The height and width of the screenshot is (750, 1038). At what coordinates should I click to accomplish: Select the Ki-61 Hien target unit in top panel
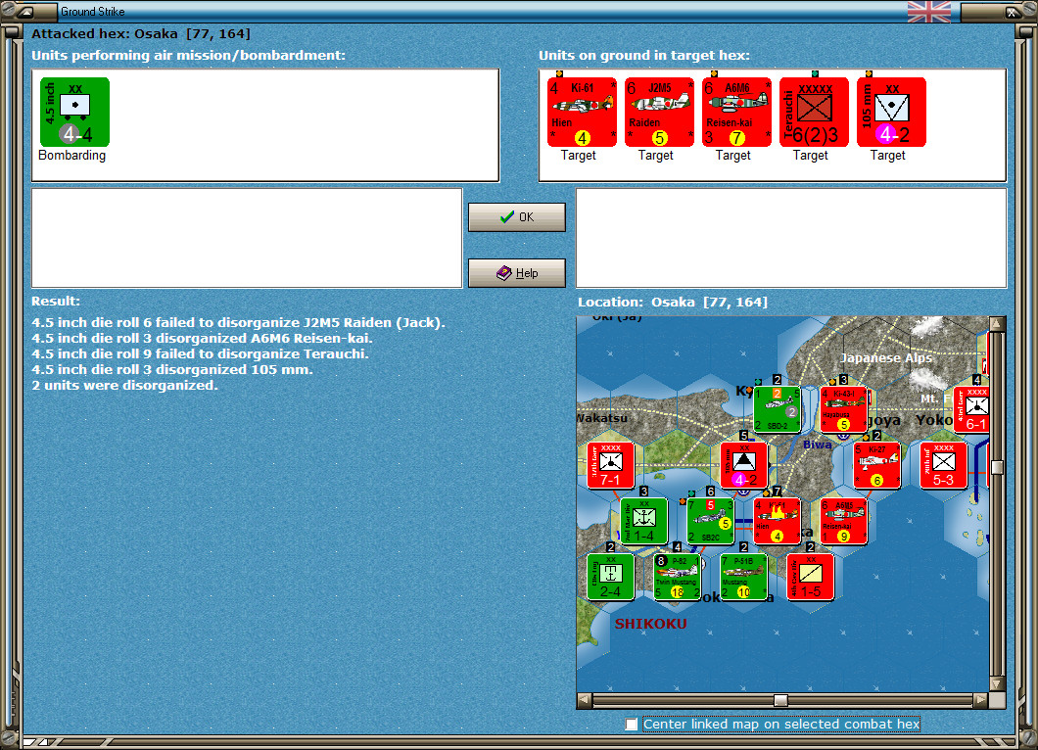pos(582,112)
